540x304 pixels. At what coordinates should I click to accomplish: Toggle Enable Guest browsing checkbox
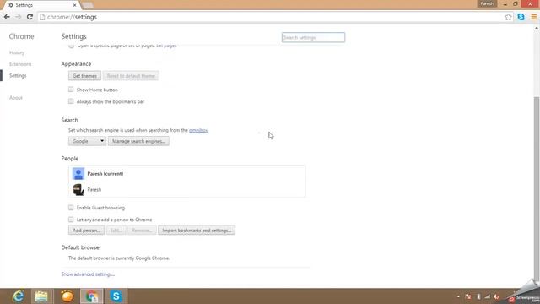71,208
